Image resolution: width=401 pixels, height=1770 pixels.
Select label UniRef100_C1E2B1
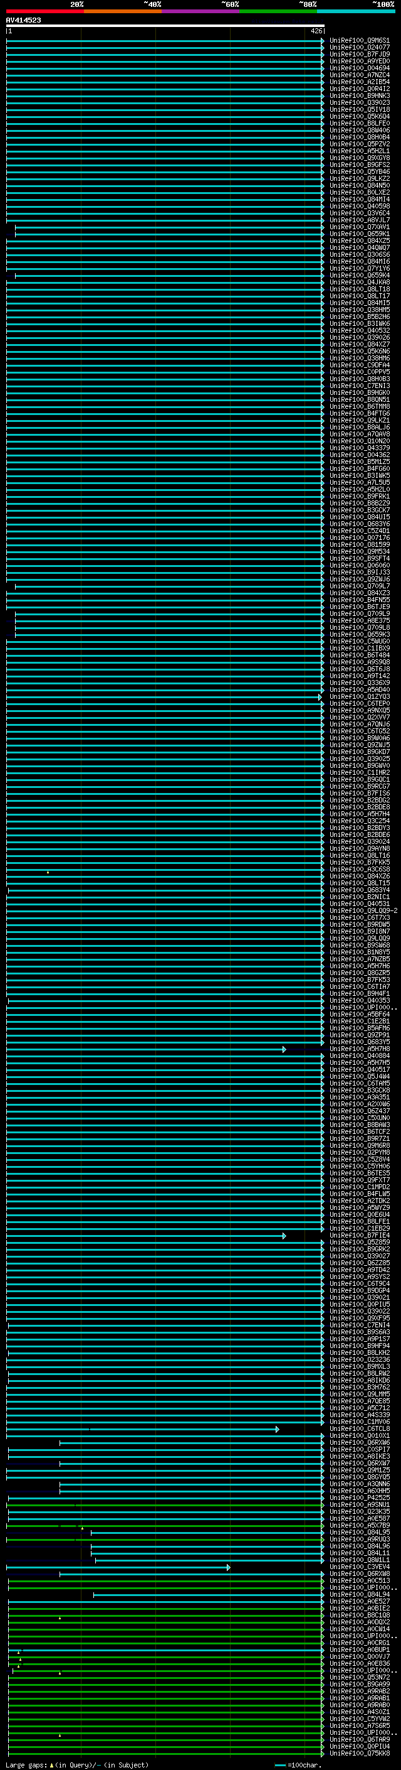(359, 1021)
